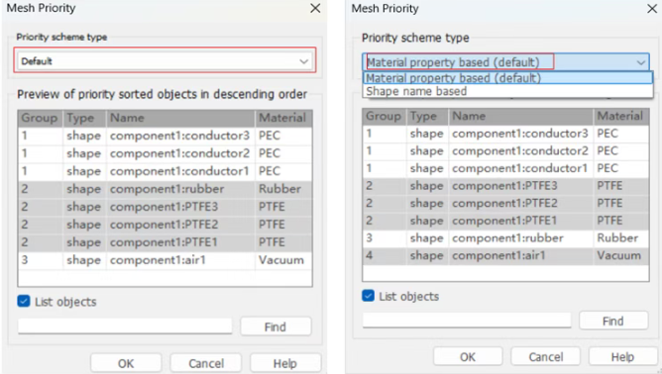Open the Default priority scheme dropdown in left dialog
The image size is (662, 374).
tap(165, 61)
